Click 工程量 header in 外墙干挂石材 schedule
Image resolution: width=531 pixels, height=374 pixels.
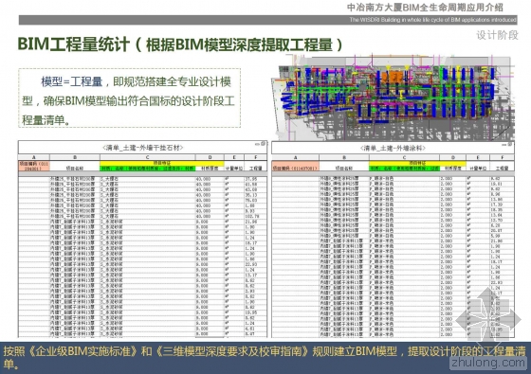coord(256,169)
